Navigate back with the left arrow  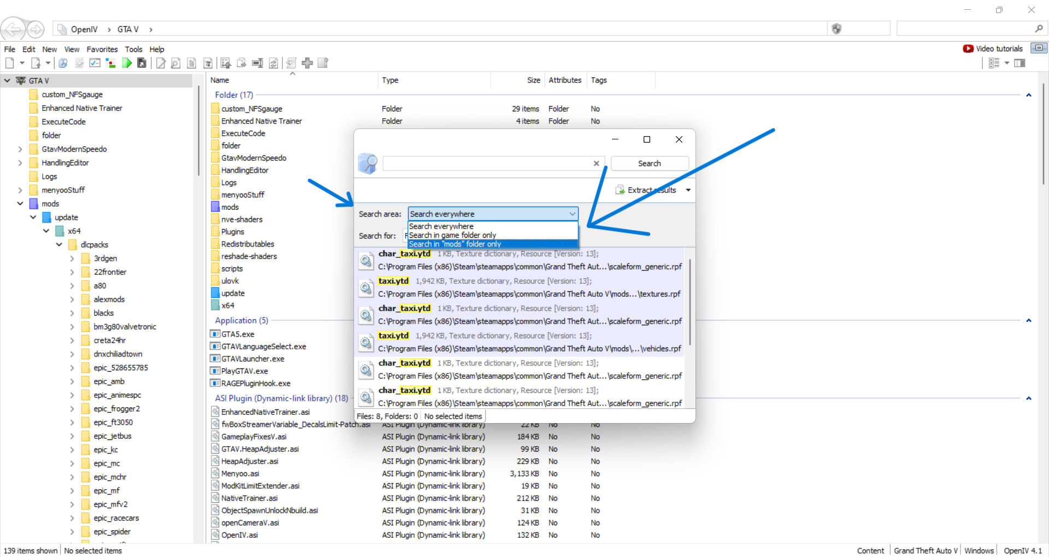[13, 29]
